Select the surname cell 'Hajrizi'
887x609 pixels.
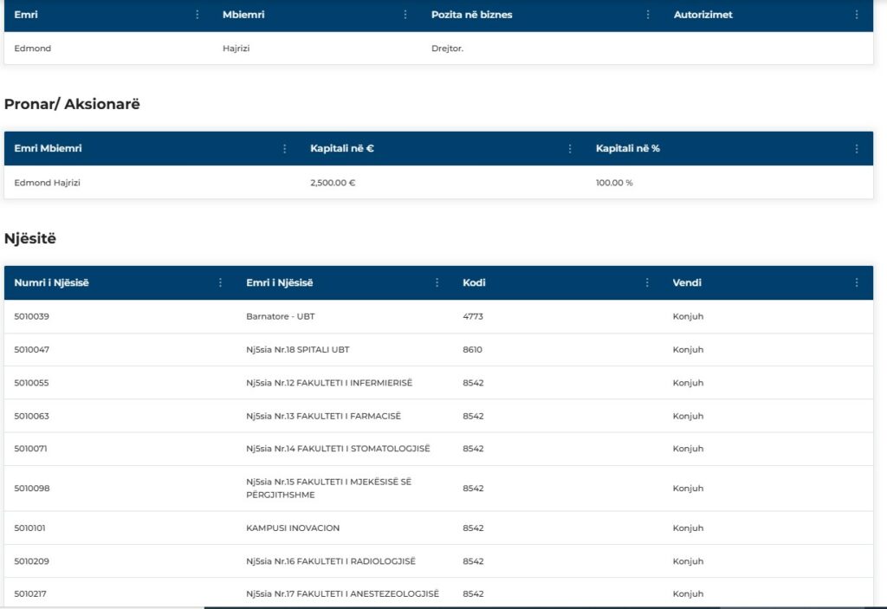[x=236, y=49]
